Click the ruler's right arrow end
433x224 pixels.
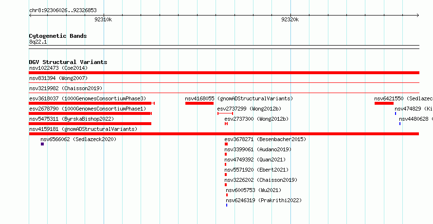(x=418, y=15)
